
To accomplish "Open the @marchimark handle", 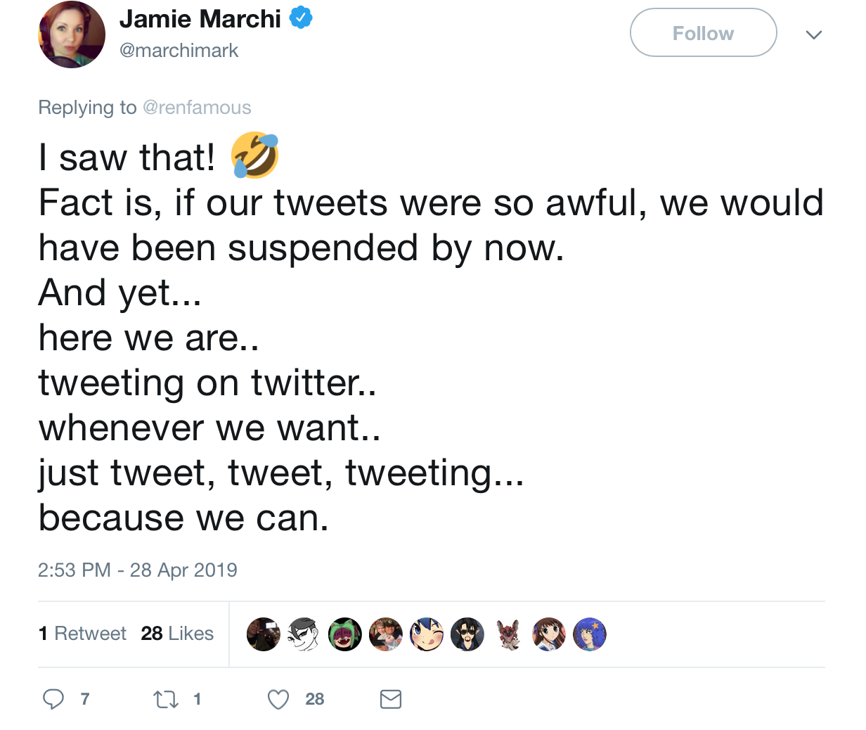I will pyautogui.click(x=179, y=51).
